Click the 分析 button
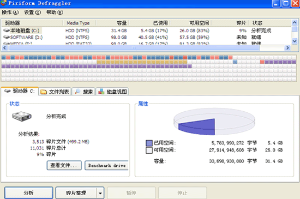Image resolution: width=300 pixels, height=199 pixels. [29, 193]
